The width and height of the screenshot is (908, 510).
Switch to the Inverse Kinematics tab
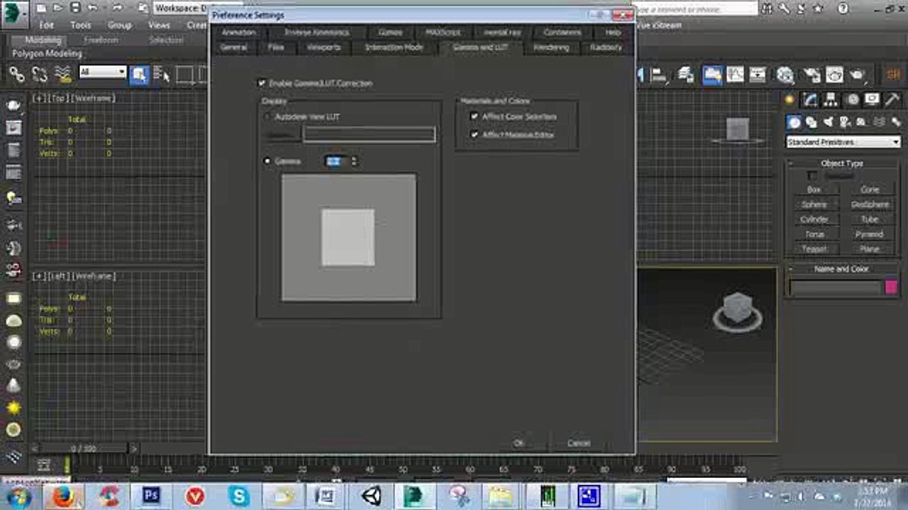(x=317, y=33)
